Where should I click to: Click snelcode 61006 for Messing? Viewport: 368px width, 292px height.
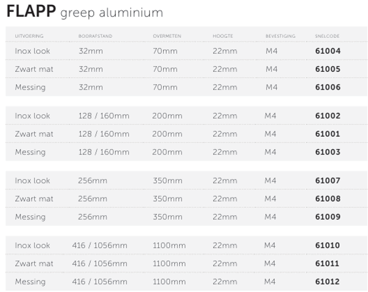pos(328,87)
